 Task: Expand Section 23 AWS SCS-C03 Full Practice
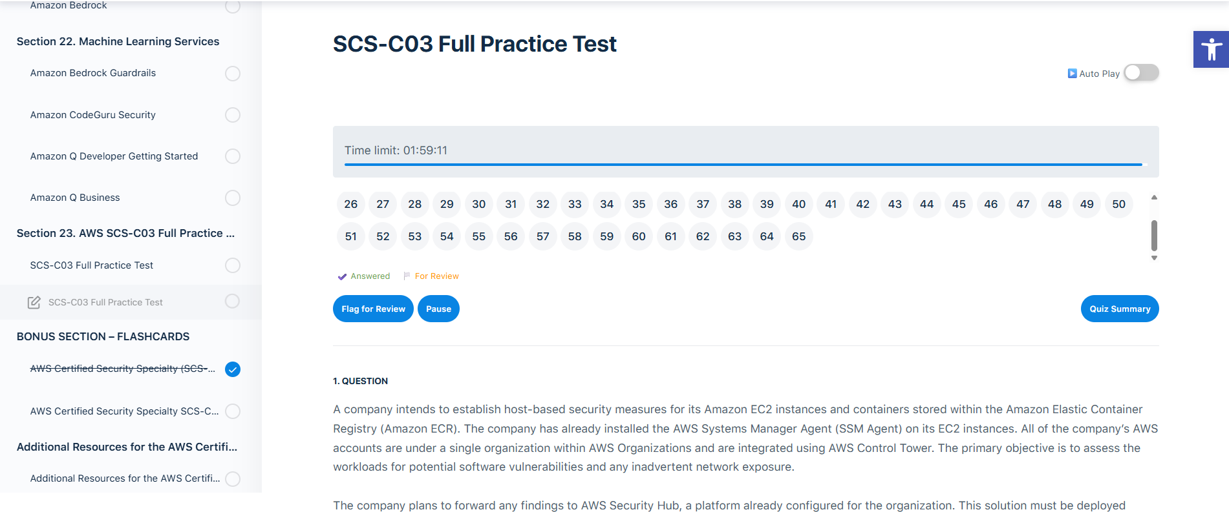pos(125,233)
